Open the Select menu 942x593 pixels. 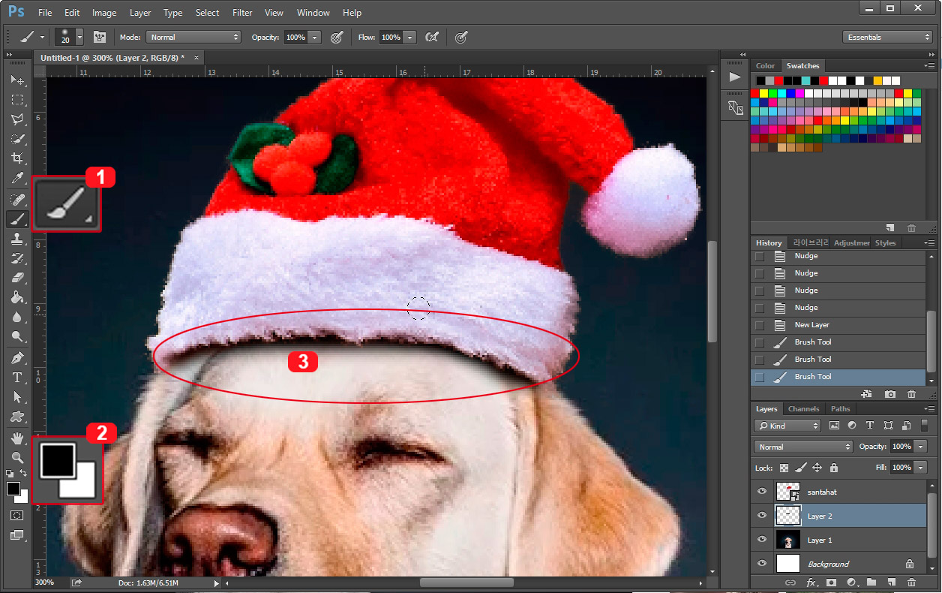[x=207, y=13]
